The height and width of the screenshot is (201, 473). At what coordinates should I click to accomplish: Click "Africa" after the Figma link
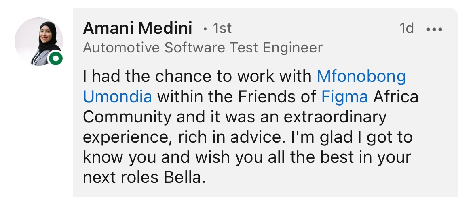[396, 97]
